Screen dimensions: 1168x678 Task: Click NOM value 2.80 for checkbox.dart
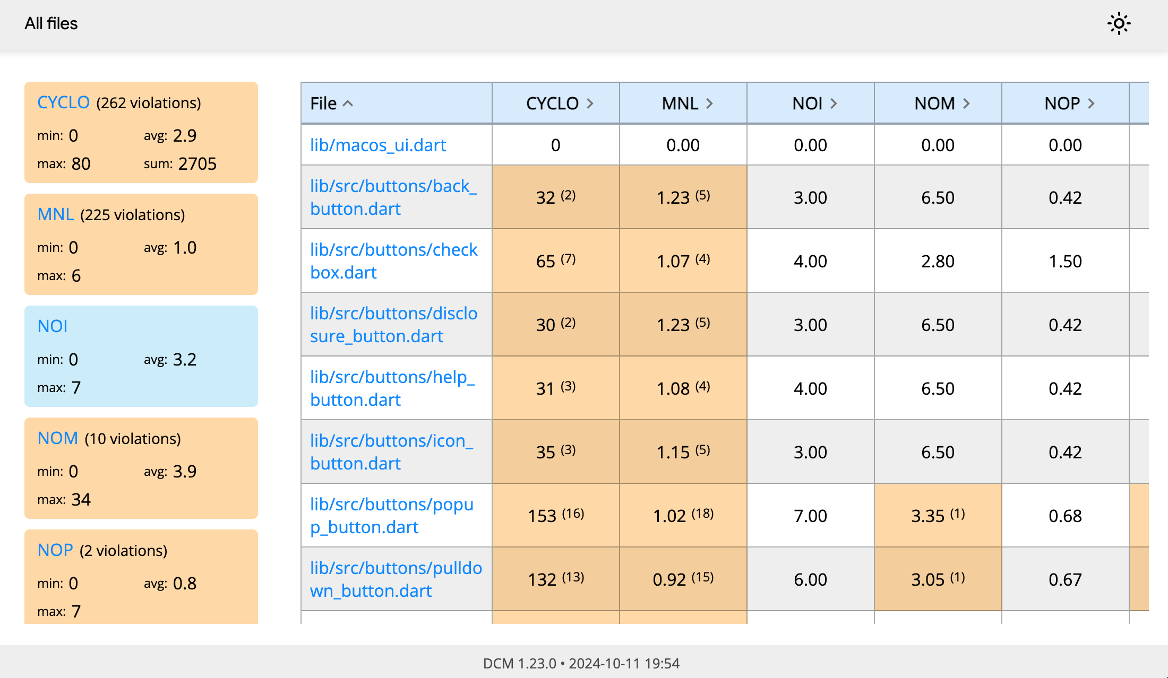coord(938,260)
